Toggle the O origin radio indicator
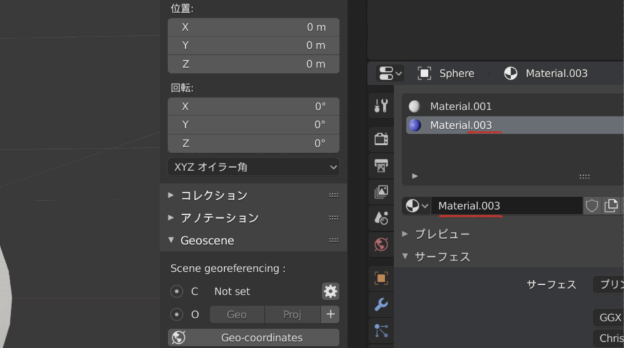Screen dimensions: 624x348 (x=177, y=315)
